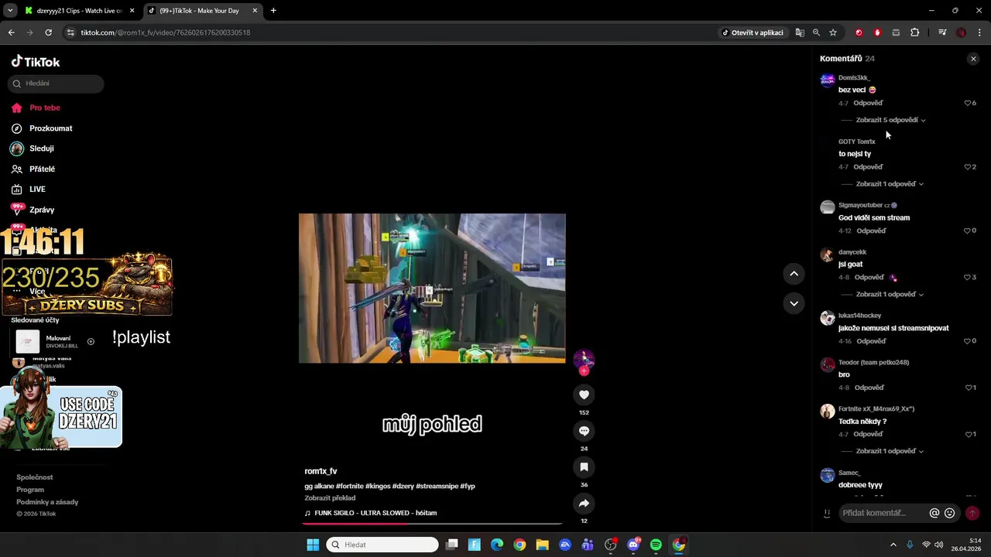Image resolution: width=991 pixels, height=557 pixels.
Task: Show hidden system tray icons chevron
Action: pos(893,545)
